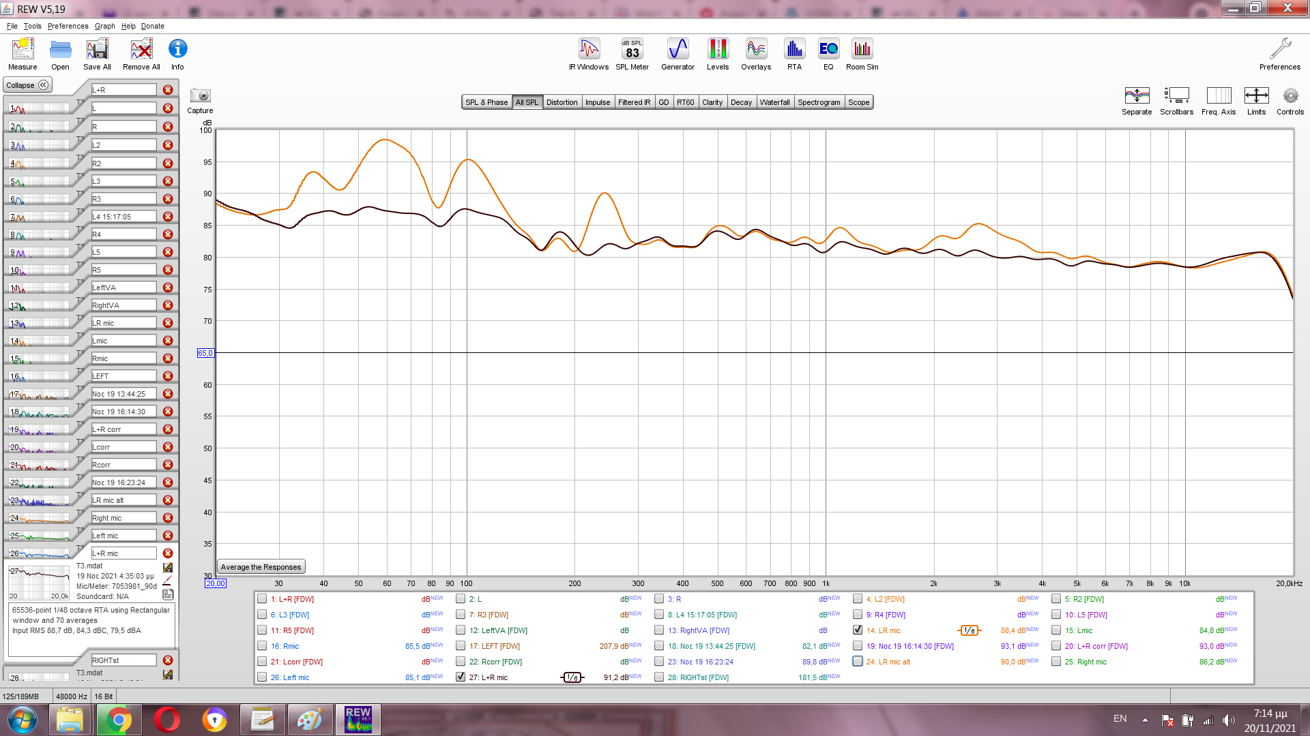1310x736 pixels.
Task: Collapse the measurements side panel
Action: (27, 85)
